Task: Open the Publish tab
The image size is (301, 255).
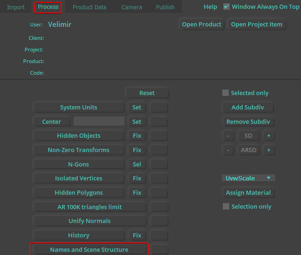Action: [165, 7]
